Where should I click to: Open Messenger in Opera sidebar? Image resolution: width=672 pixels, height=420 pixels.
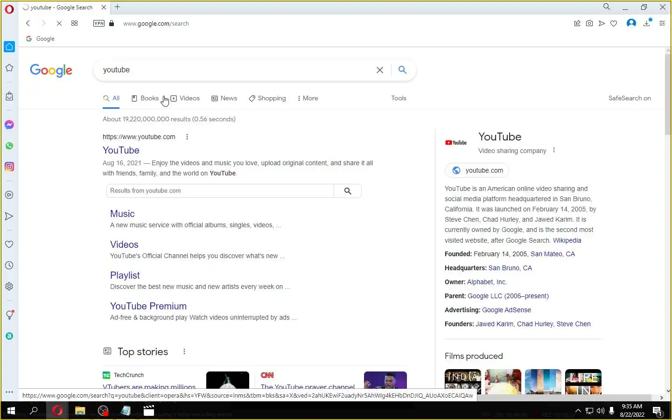click(9, 125)
